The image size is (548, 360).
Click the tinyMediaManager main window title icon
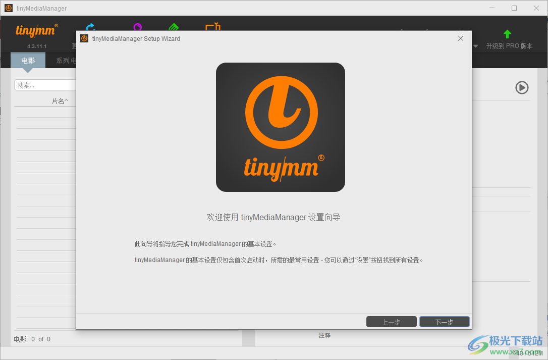click(9, 8)
